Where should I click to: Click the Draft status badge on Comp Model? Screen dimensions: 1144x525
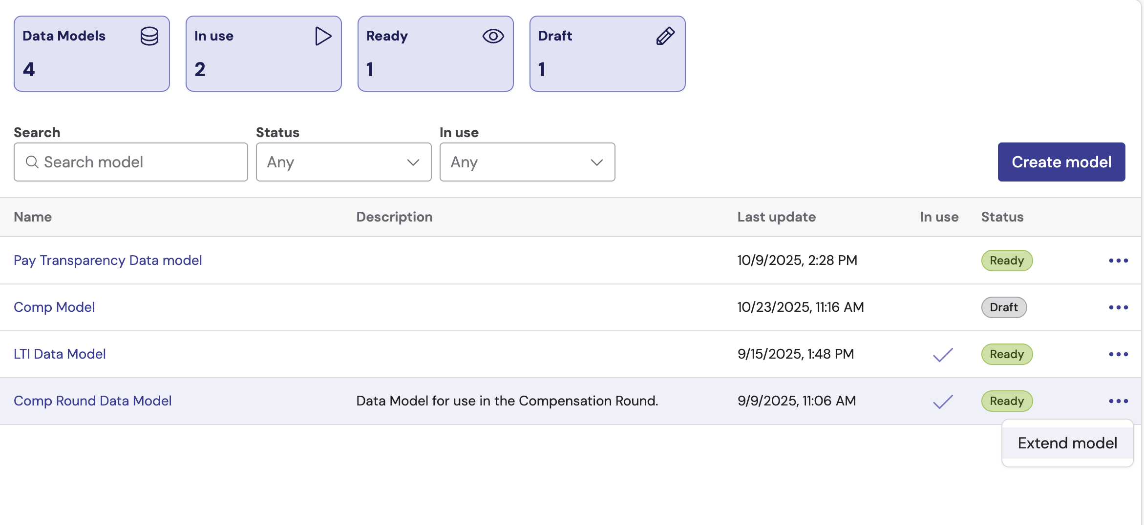coord(1004,307)
